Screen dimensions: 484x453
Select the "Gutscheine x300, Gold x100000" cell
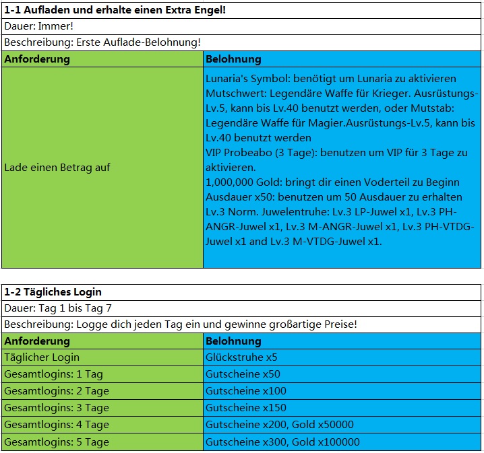point(282,442)
